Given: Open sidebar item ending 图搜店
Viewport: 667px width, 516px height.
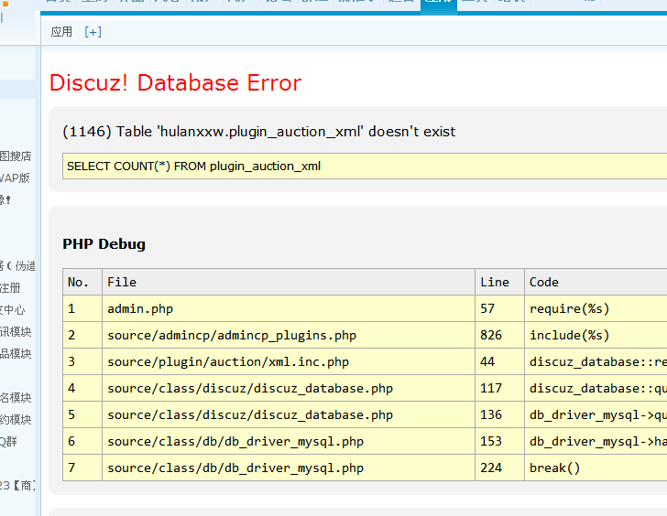Looking at the screenshot, I should point(16,156).
